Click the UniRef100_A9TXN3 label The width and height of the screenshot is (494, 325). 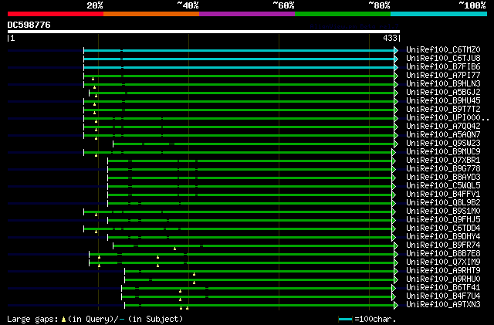click(x=443, y=305)
